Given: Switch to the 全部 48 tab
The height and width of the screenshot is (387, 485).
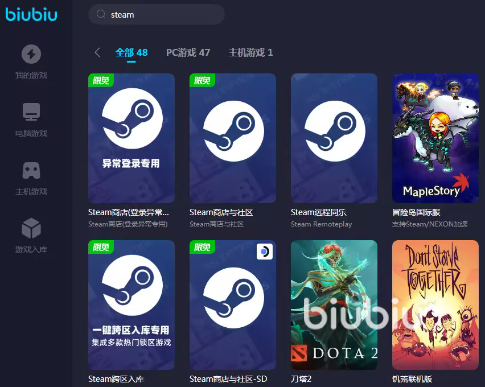Looking at the screenshot, I should 131,52.
